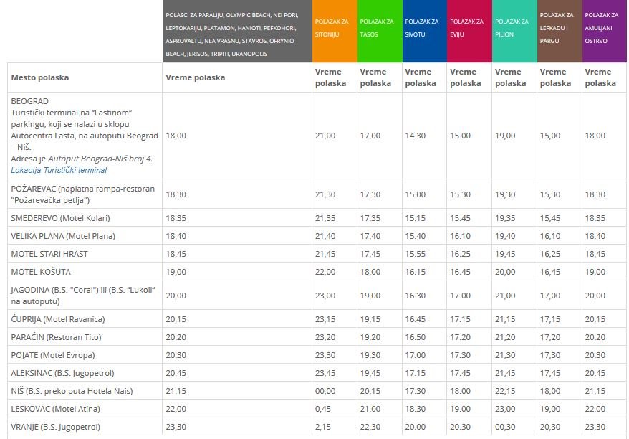Click the orange Polazak za Sitoniju header
The width and height of the screenshot is (629, 439).
click(x=334, y=32)
